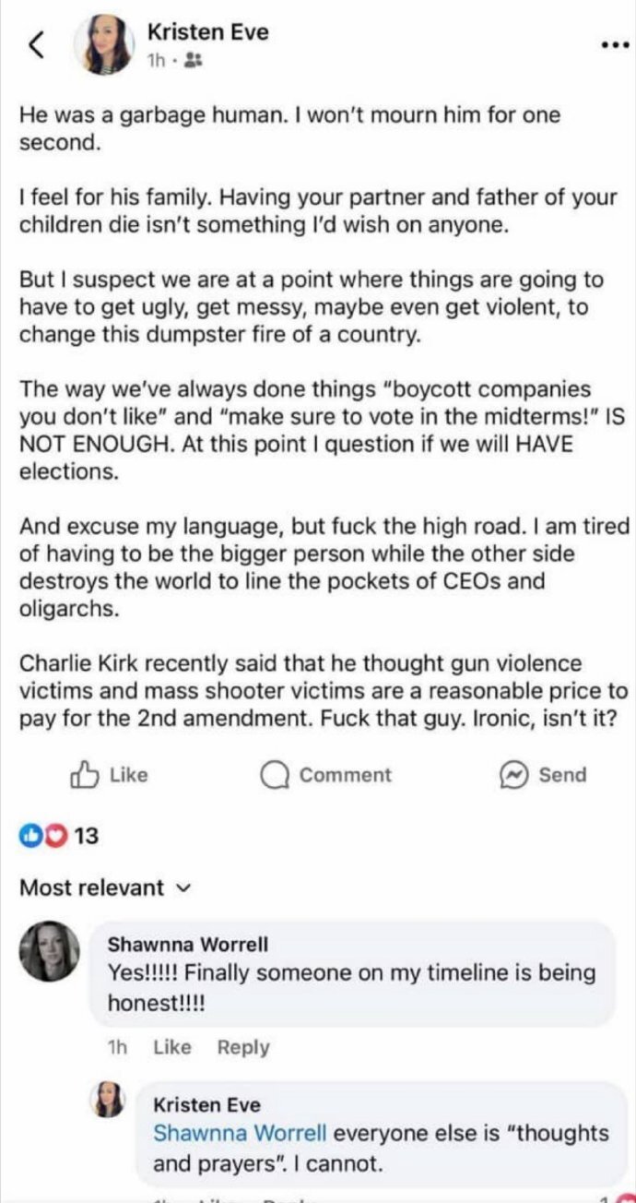636x1203 pixels.
Task: Click the thumbs-up Like icon
Action: pos(84,775)
